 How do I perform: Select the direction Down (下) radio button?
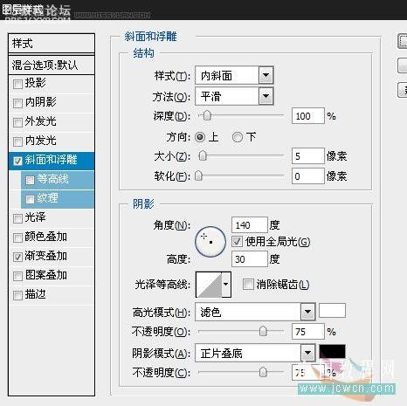point(238,137)
